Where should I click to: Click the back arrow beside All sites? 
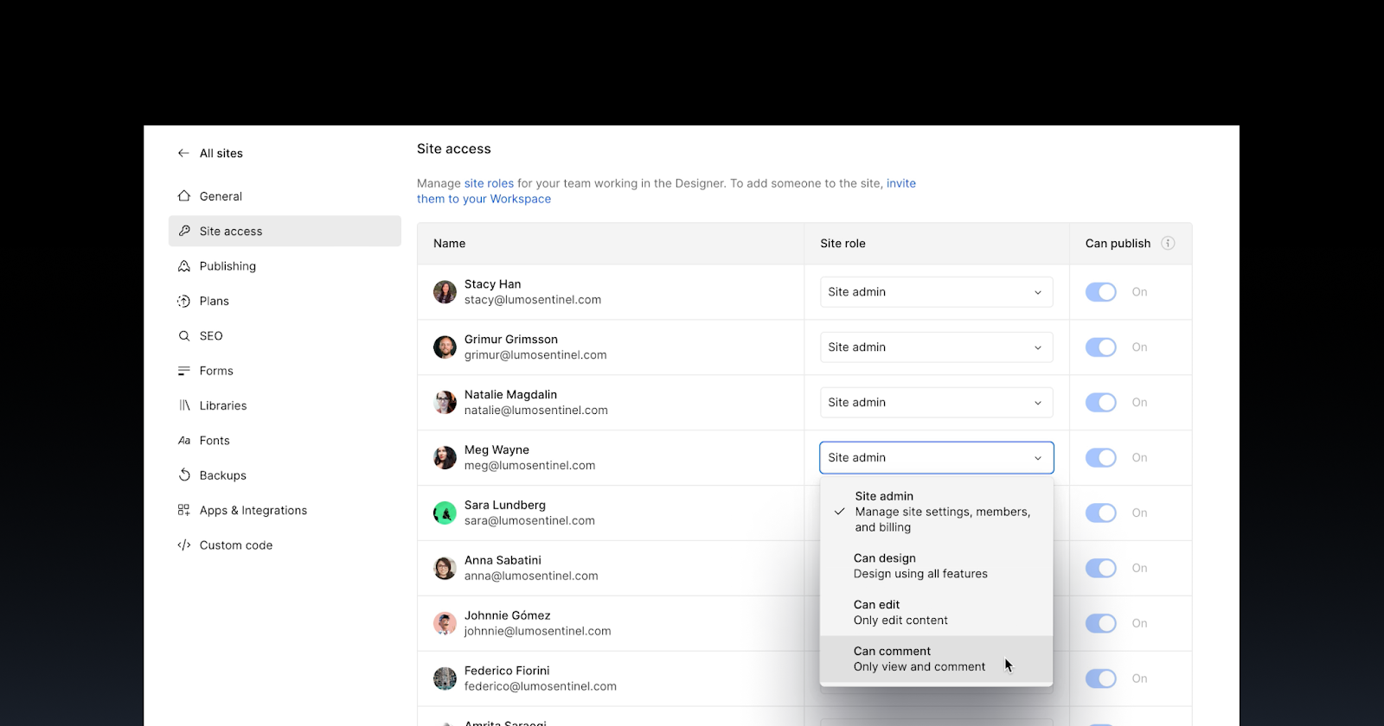(x=183, y=153)
